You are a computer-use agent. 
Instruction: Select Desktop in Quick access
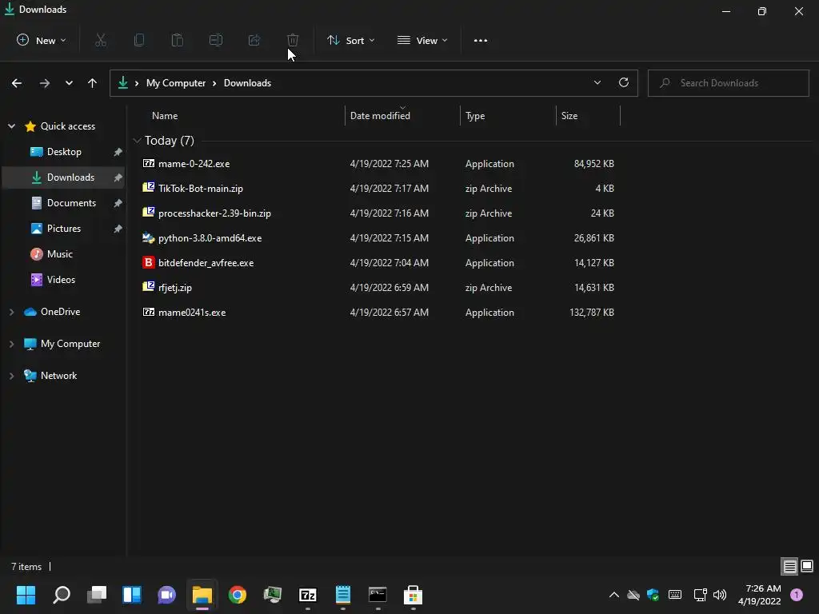point(64,152)
